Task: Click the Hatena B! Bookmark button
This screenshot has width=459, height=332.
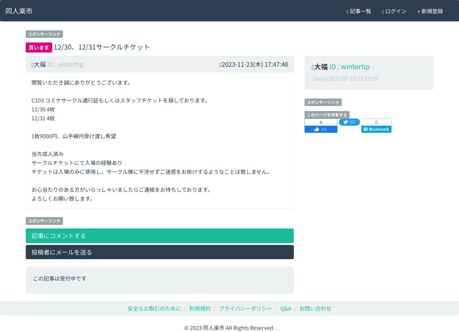Action: click(x=376, y=129)
